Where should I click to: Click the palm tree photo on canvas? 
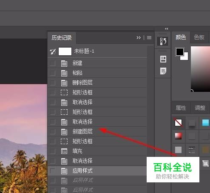[23, 139]
